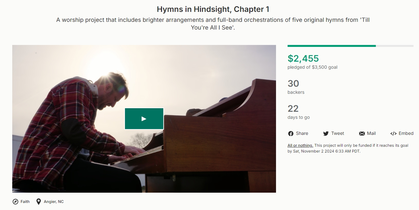Image resolution: width=419 pixels, height=210 pixels.
Task: Click the 'Faith' category label
Action: coord(25,202)
